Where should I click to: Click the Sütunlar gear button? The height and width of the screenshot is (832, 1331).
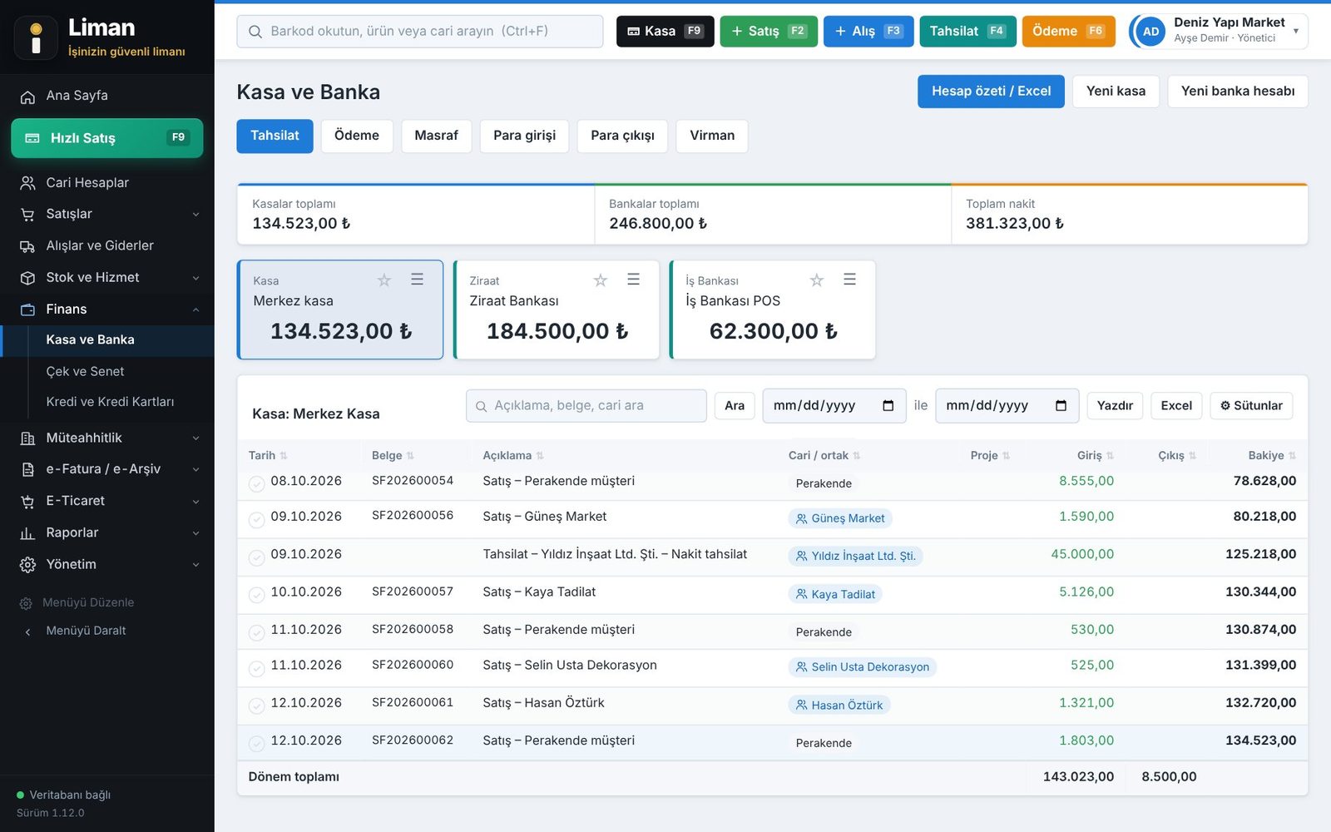[x=1251, y=406]
